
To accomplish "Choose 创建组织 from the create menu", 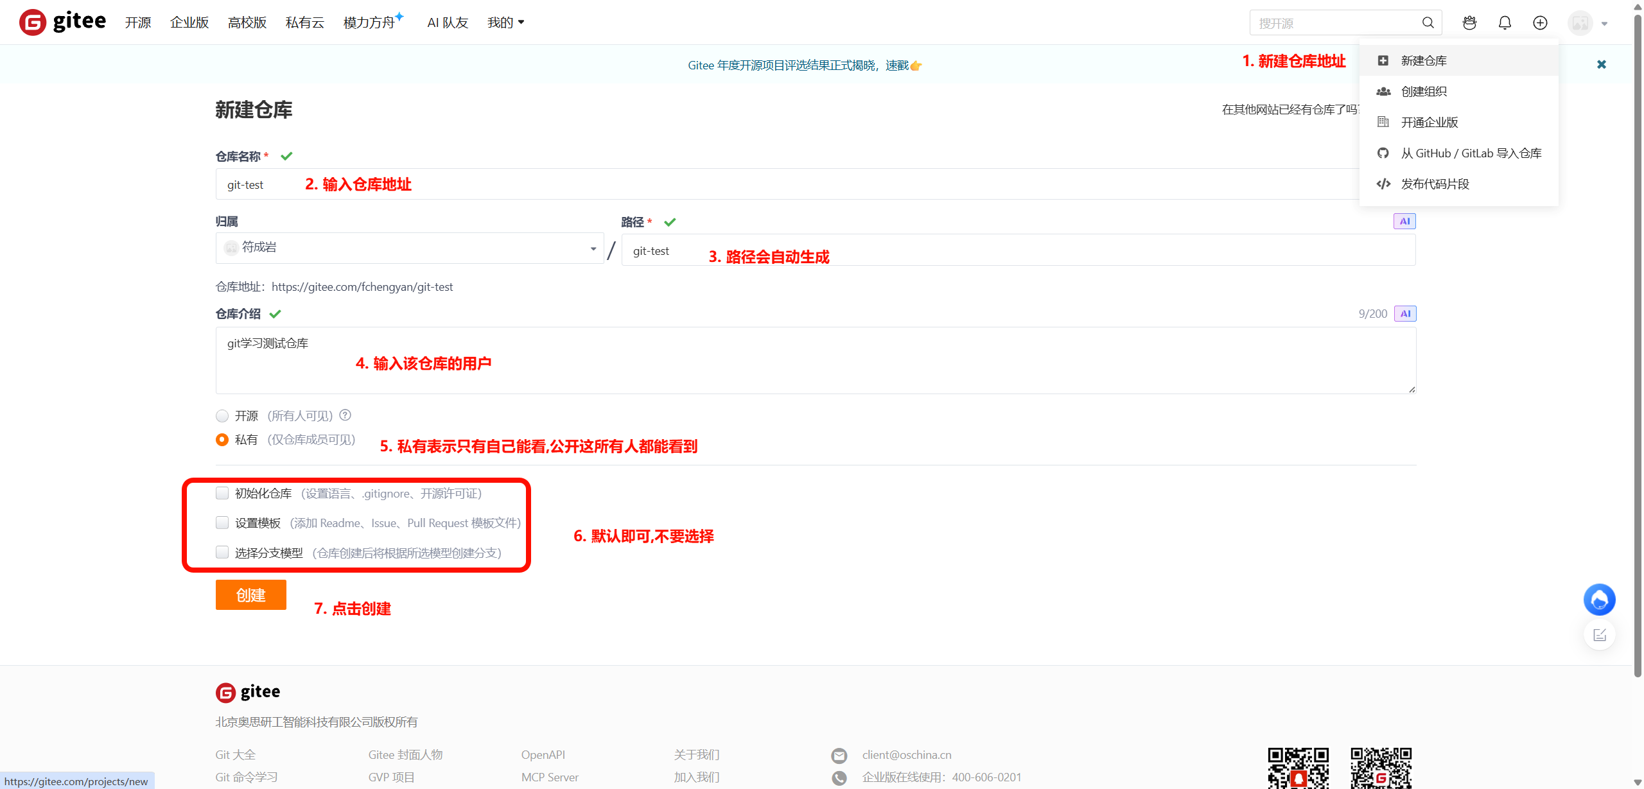I will 1424,91.
